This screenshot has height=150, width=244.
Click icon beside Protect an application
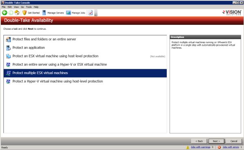8,48
